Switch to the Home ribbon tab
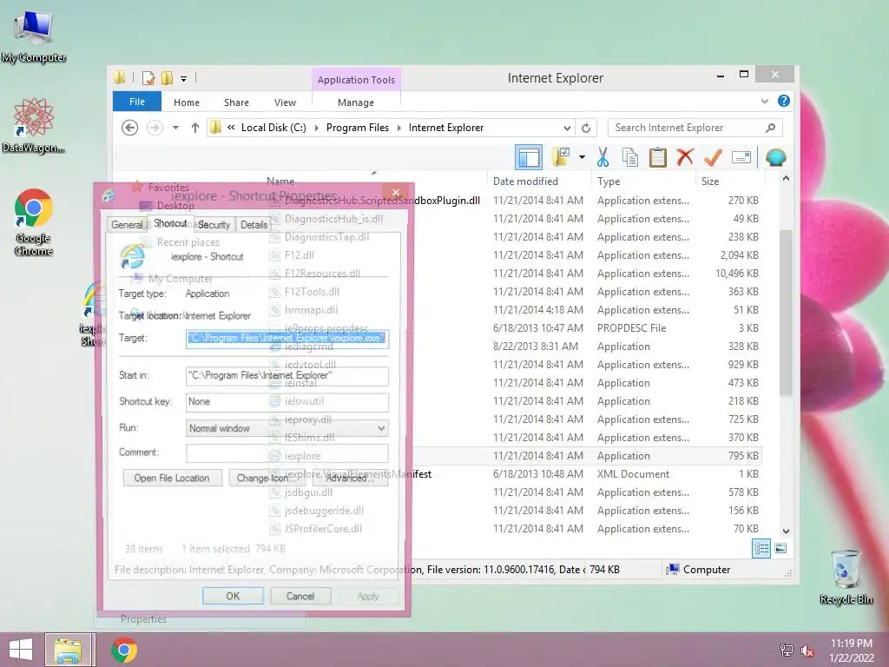 (x=187, y=102)
